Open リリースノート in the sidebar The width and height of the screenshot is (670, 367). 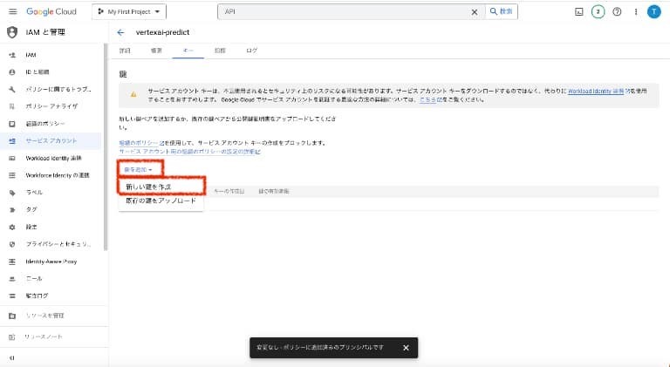click(x=51, y=337)
